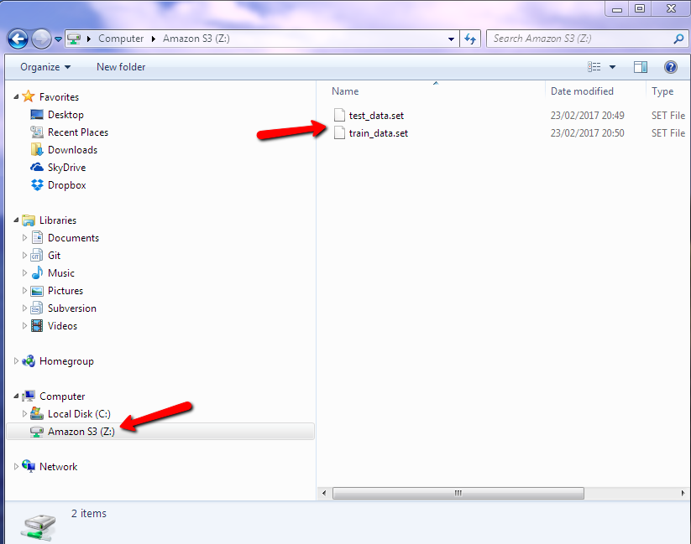Image resolution: width=691 pixels, height=544 pixels.
Task: Collapse the Favorites group
Action: (16, 97)
